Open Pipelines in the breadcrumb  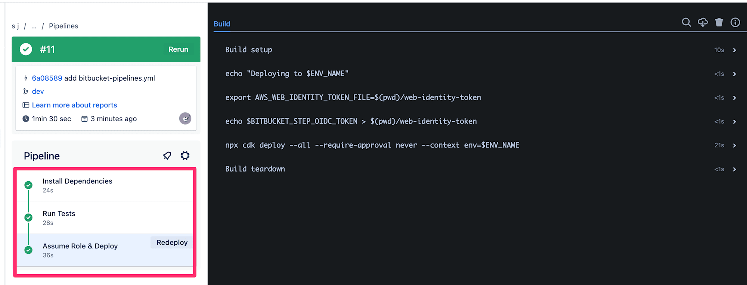(63, 26)
